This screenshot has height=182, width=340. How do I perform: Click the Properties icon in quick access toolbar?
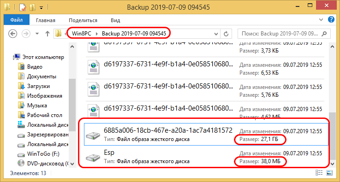[23, 7]
